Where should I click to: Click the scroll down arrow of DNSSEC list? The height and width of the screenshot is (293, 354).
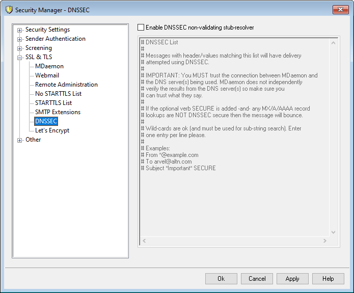334,232
